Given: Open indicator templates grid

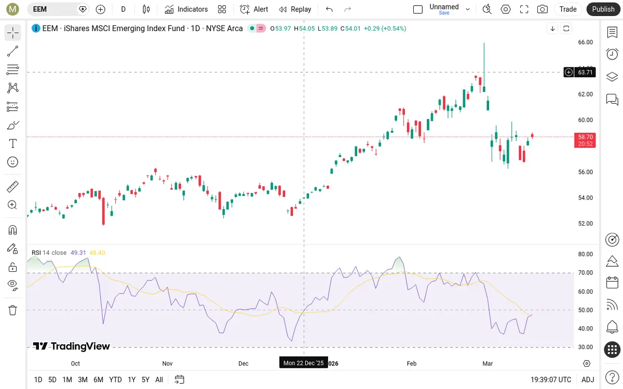Looking at the screenshot, I should (x=222, y=9).
